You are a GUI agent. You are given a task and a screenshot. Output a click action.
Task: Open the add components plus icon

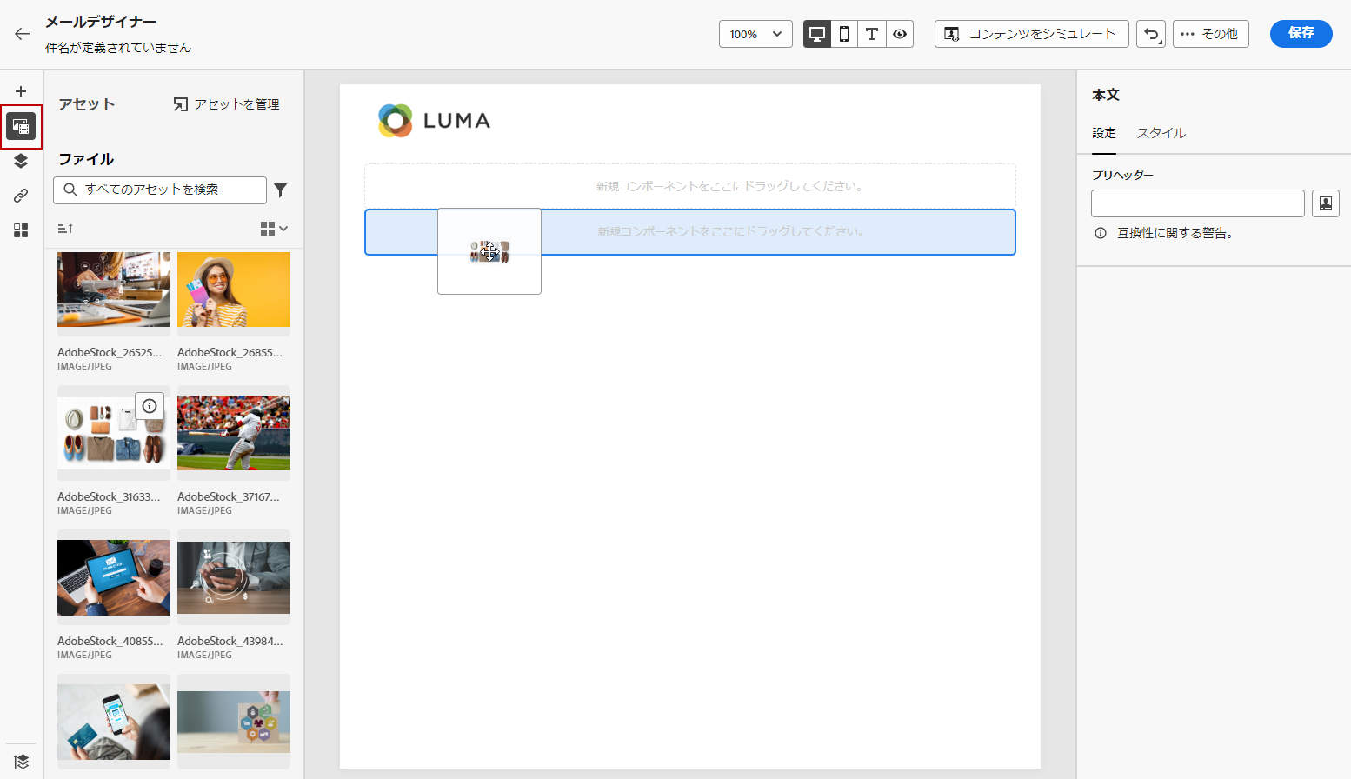tap(21, 91)
